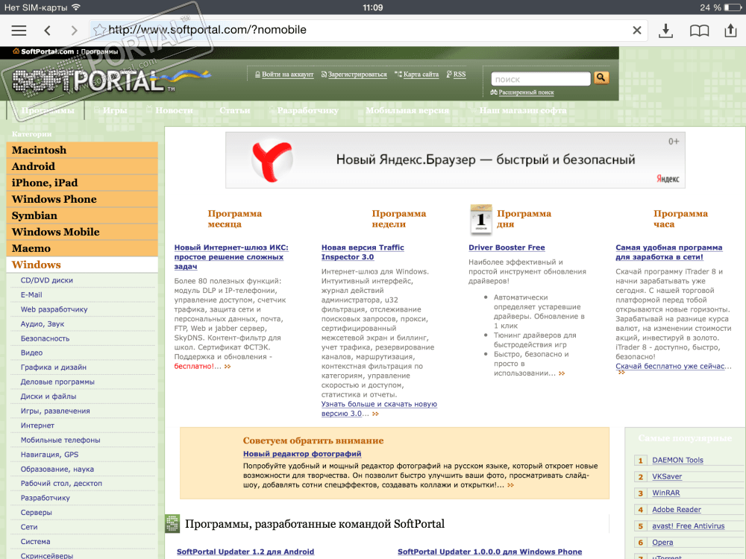Open the Driver Booster Free link
Image resolution: width=746 pixels, height=559 pixels.
coord(507,247)
